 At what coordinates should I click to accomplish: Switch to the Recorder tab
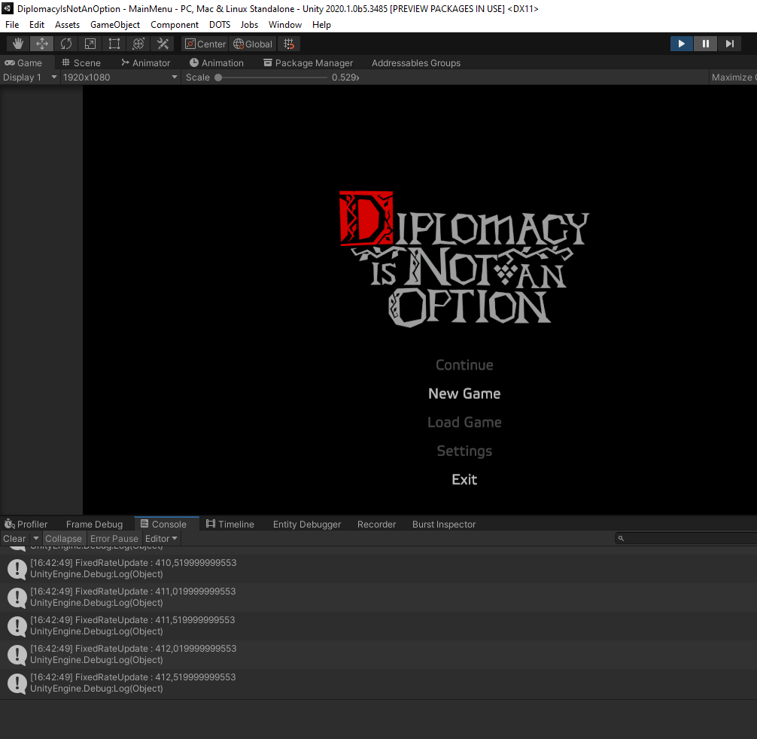pos(376,524)
